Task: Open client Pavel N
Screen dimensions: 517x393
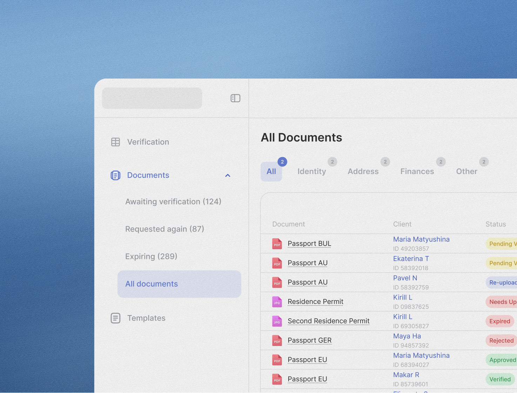Action: click(x=405, y=278)
